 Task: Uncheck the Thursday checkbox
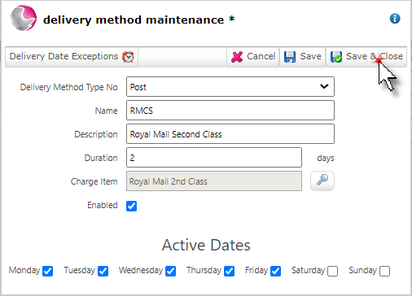pyautogui.click(x=229, y=271)
